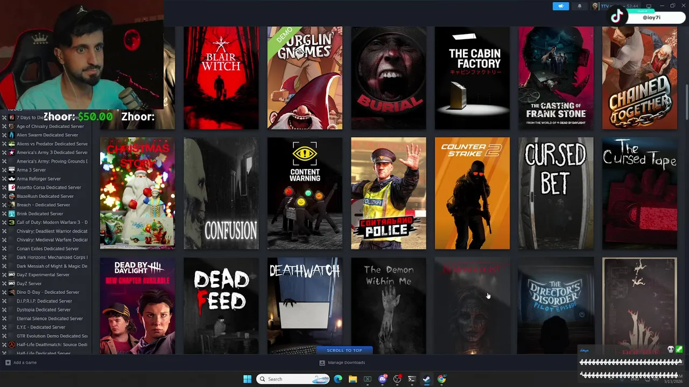
Task: Launch Microsoft Edge from taskbar
Action: tap(338, 379)
